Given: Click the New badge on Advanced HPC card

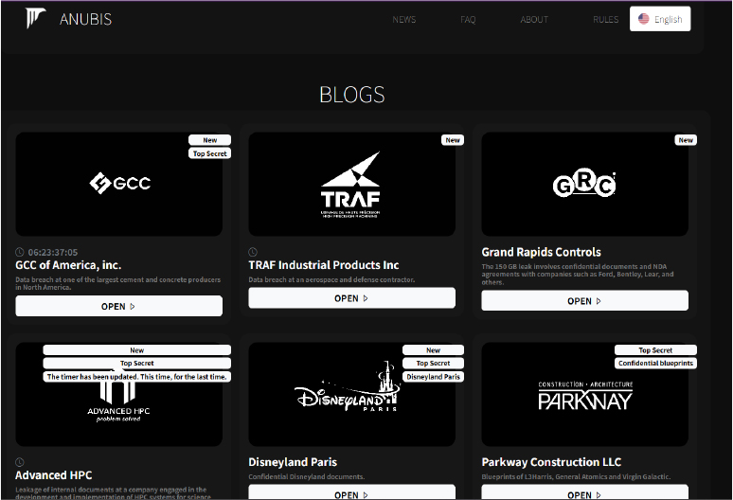Looking at the screenshot, I should coord(137,350).
